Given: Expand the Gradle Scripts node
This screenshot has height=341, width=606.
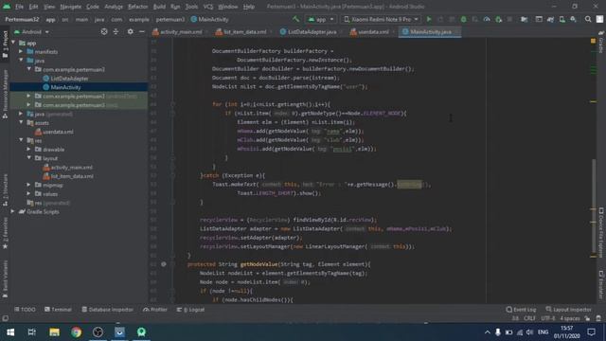Looking at the screenshot, I should click(x=13, y=211).
